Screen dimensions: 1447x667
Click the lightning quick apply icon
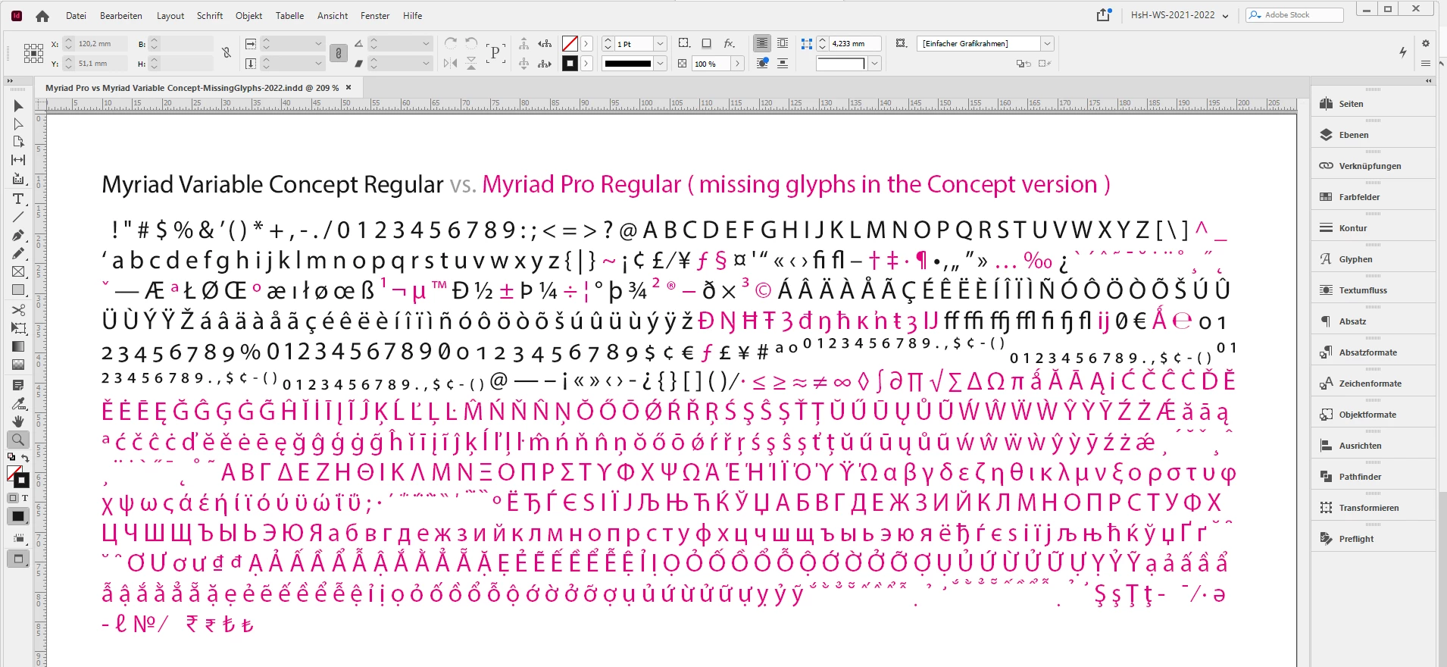1402,52
